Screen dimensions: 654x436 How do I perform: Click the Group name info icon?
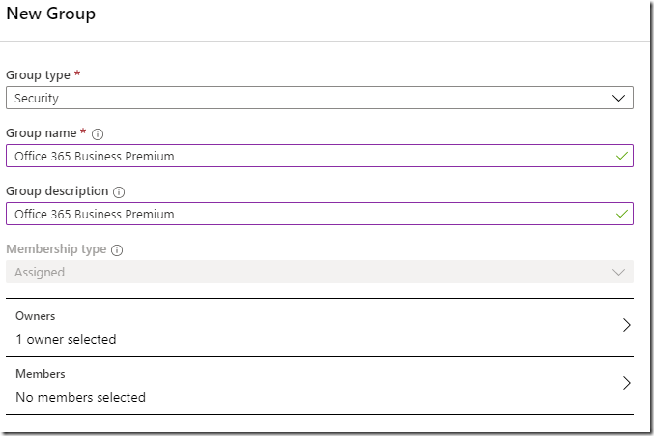pos(98,134)
